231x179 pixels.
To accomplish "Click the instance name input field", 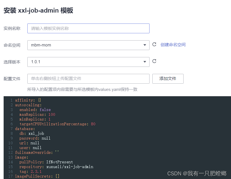I will tap(88, 28).
